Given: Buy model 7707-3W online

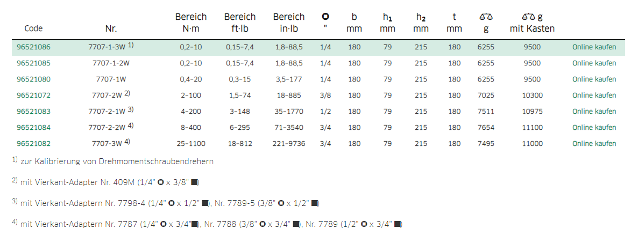Looking at the screenshot, I should coord(594,144).
